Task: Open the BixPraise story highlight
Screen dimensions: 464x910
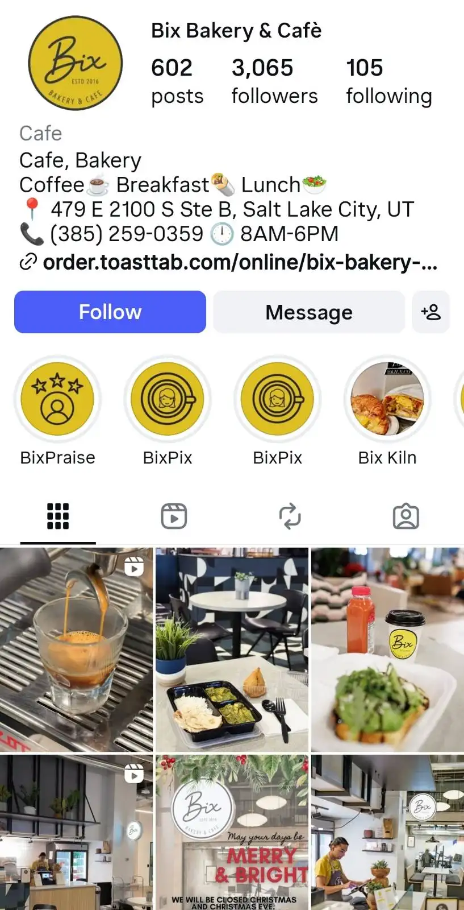Action: pyautogui.click(x=57, y=399)
